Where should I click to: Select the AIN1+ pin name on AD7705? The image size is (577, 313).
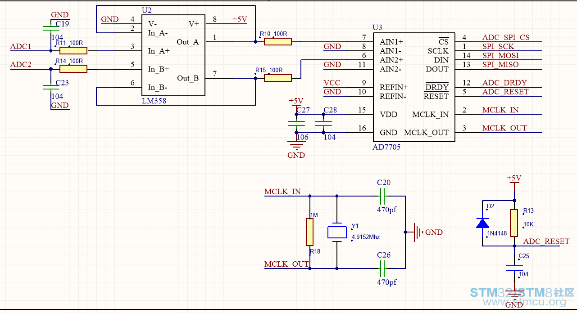tap(391, 42)
